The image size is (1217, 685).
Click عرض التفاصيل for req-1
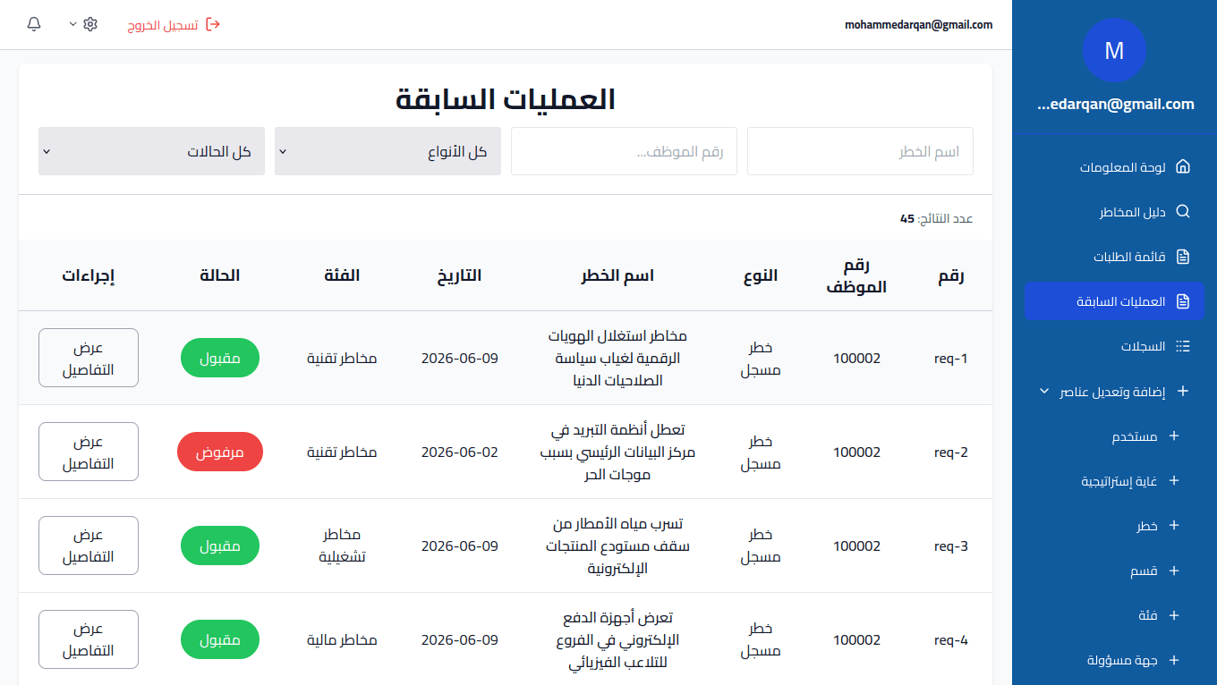coord(89,358)
